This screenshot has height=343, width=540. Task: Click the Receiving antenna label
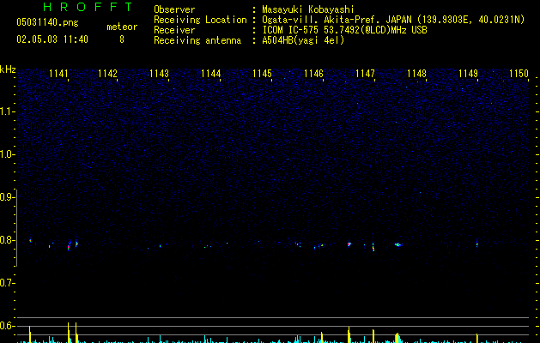pyautogui.click(x=197, y=40)
